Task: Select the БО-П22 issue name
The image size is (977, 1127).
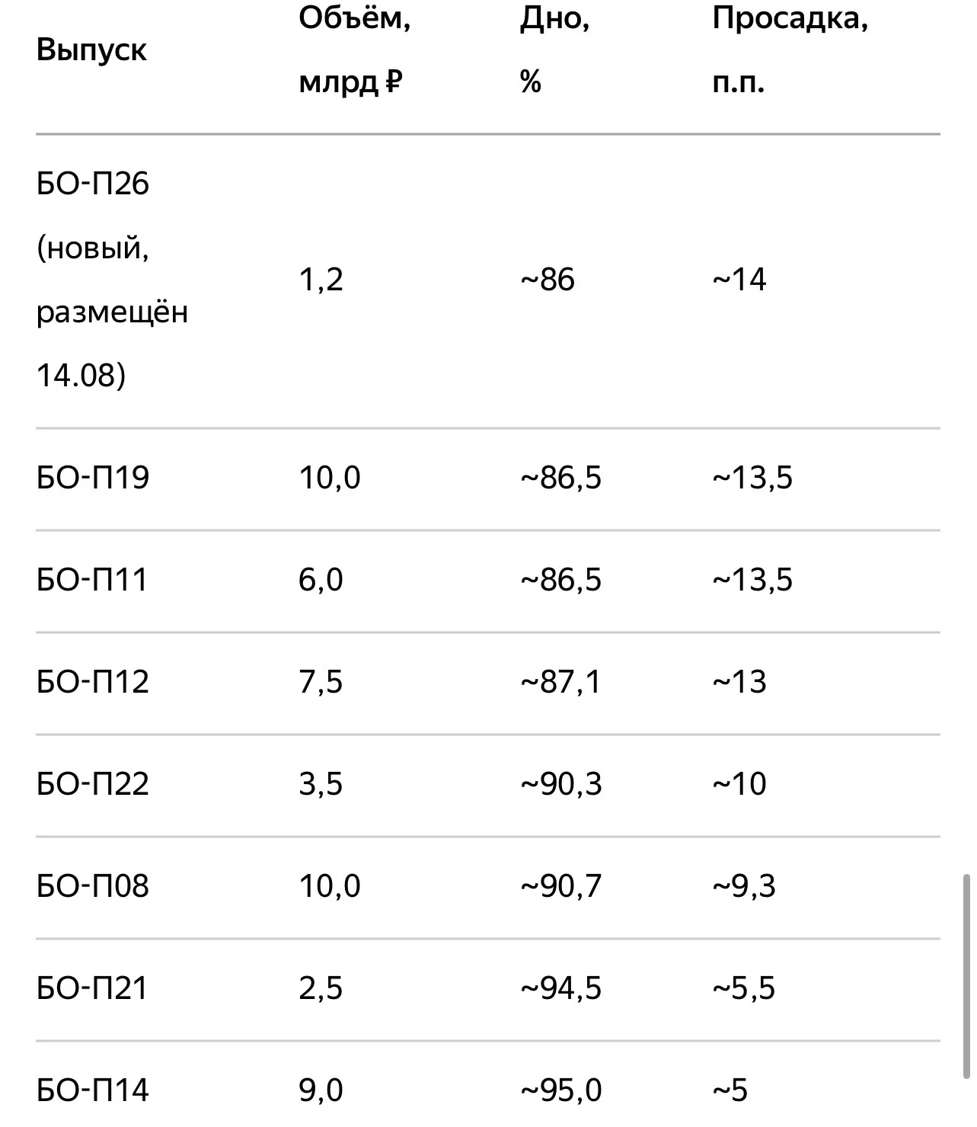Action: click(92, 784)
